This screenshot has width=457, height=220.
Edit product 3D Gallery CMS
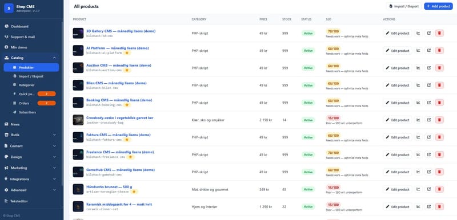(397, 33)
